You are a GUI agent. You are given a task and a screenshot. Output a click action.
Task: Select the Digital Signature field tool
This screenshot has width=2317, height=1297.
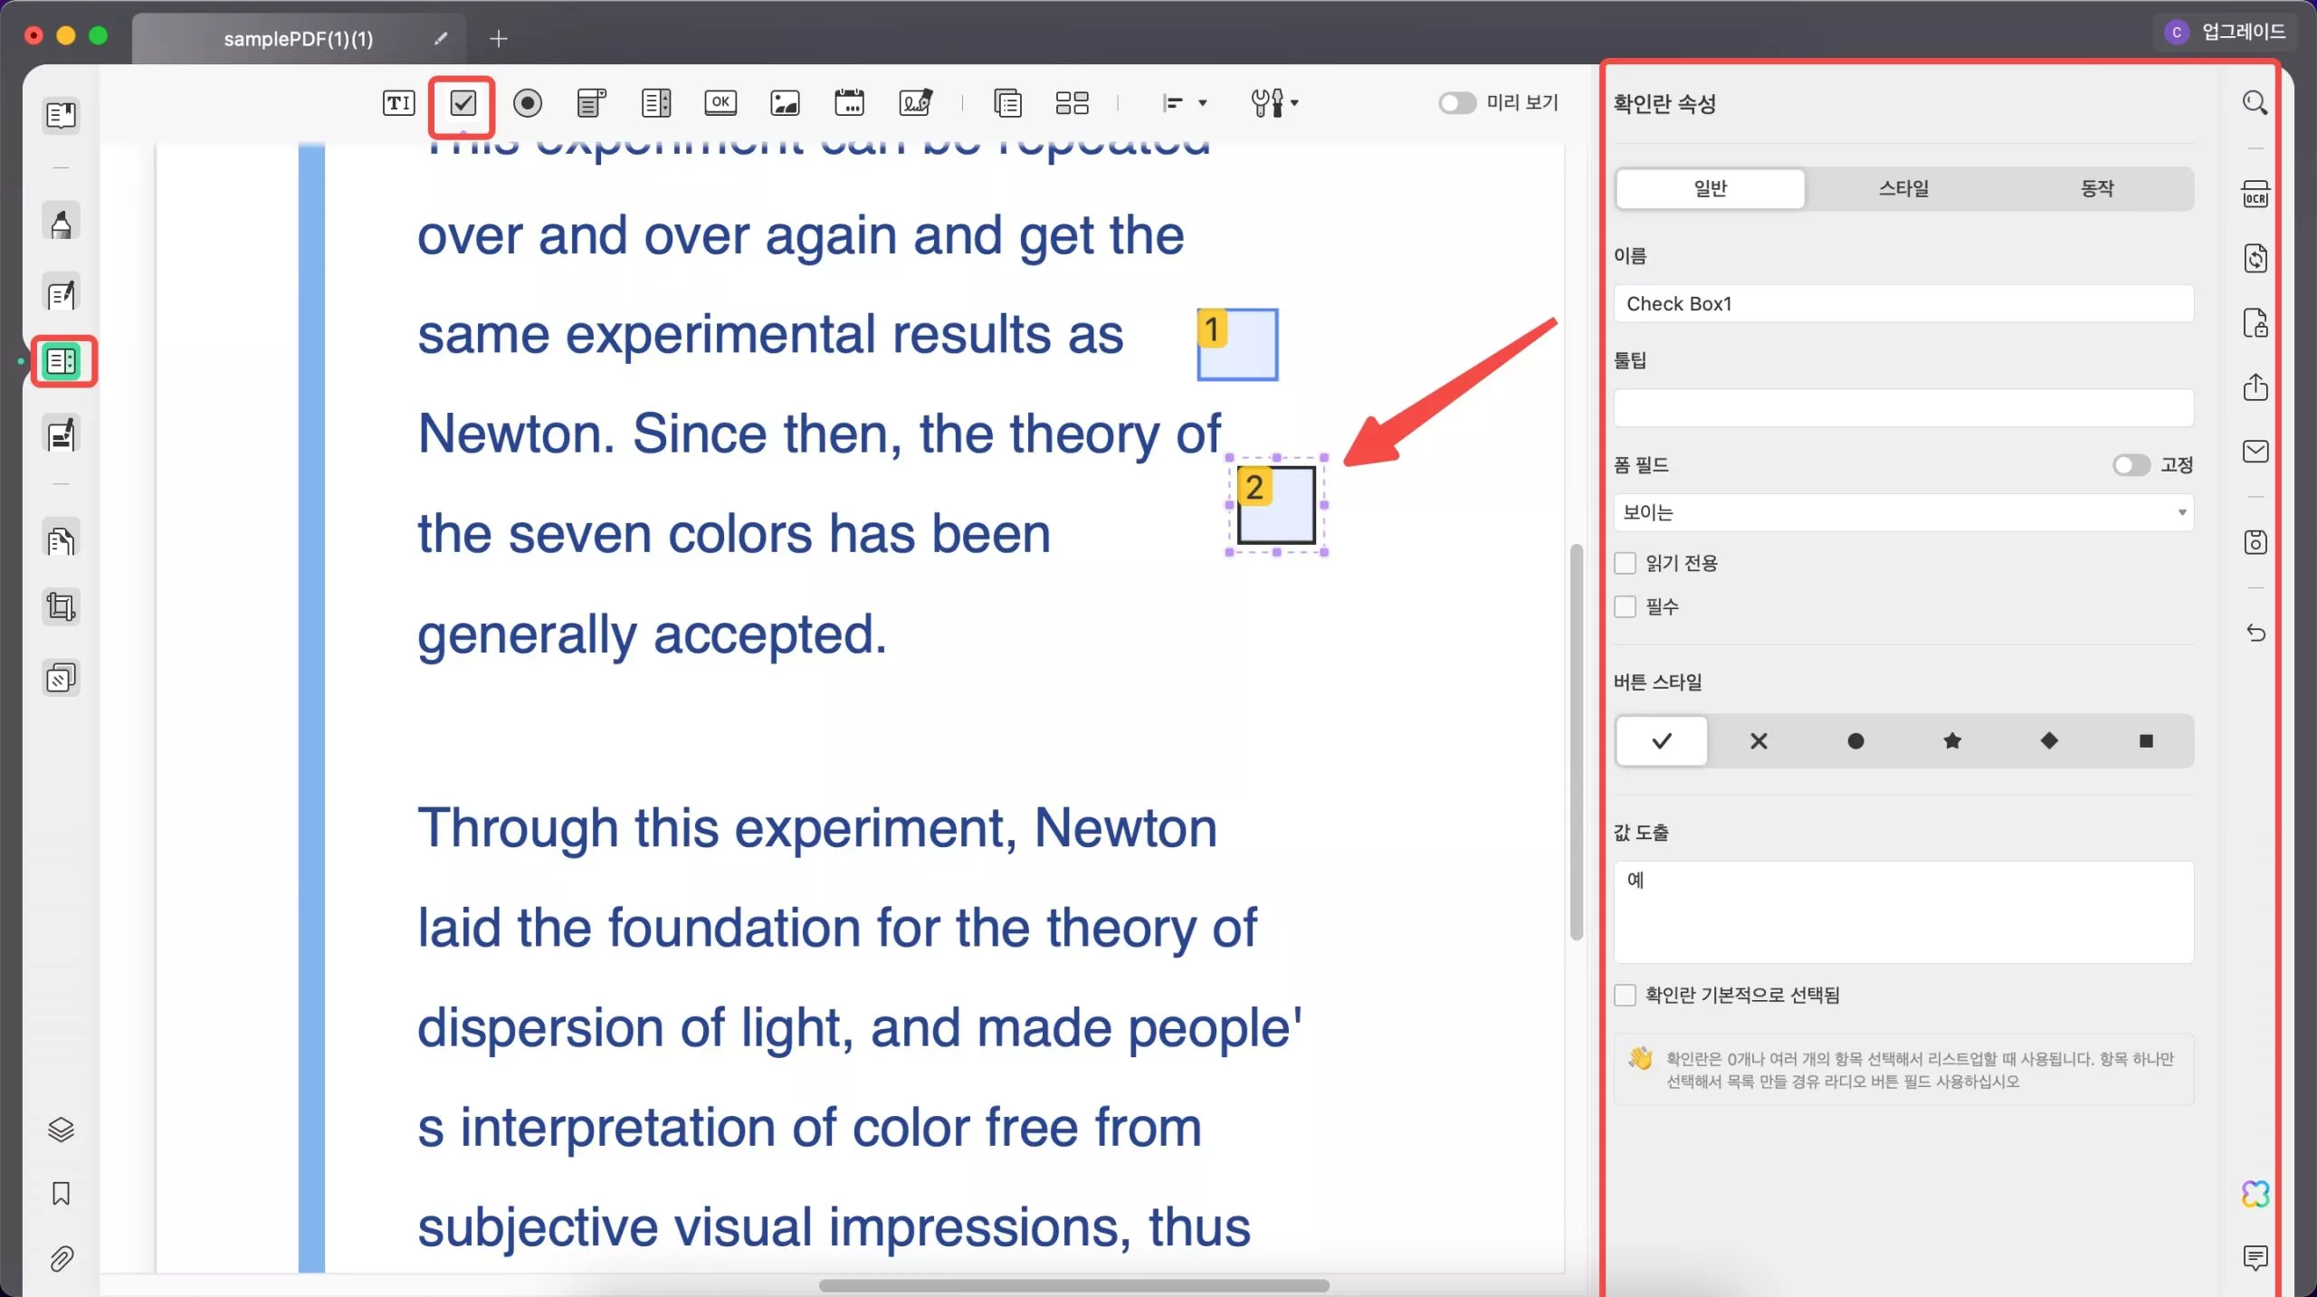click(915, 103)
